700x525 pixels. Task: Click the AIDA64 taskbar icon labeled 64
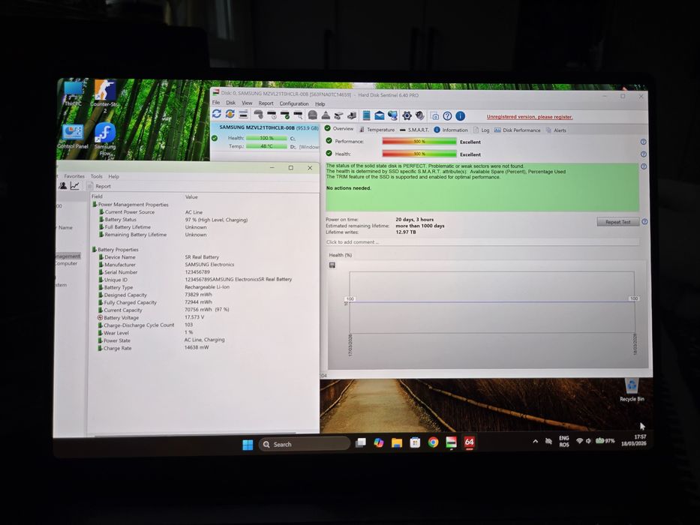(469, 442)
